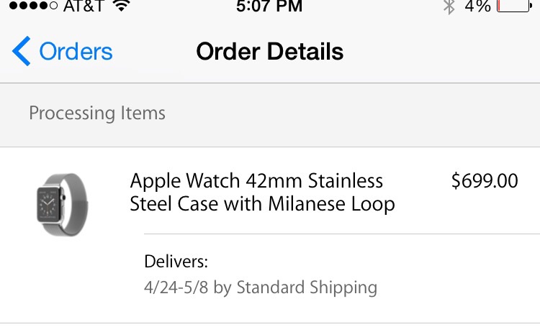Screen dimensions: 540x327
Task: Tap the battery indicator icon
Action: click(514, 6)
